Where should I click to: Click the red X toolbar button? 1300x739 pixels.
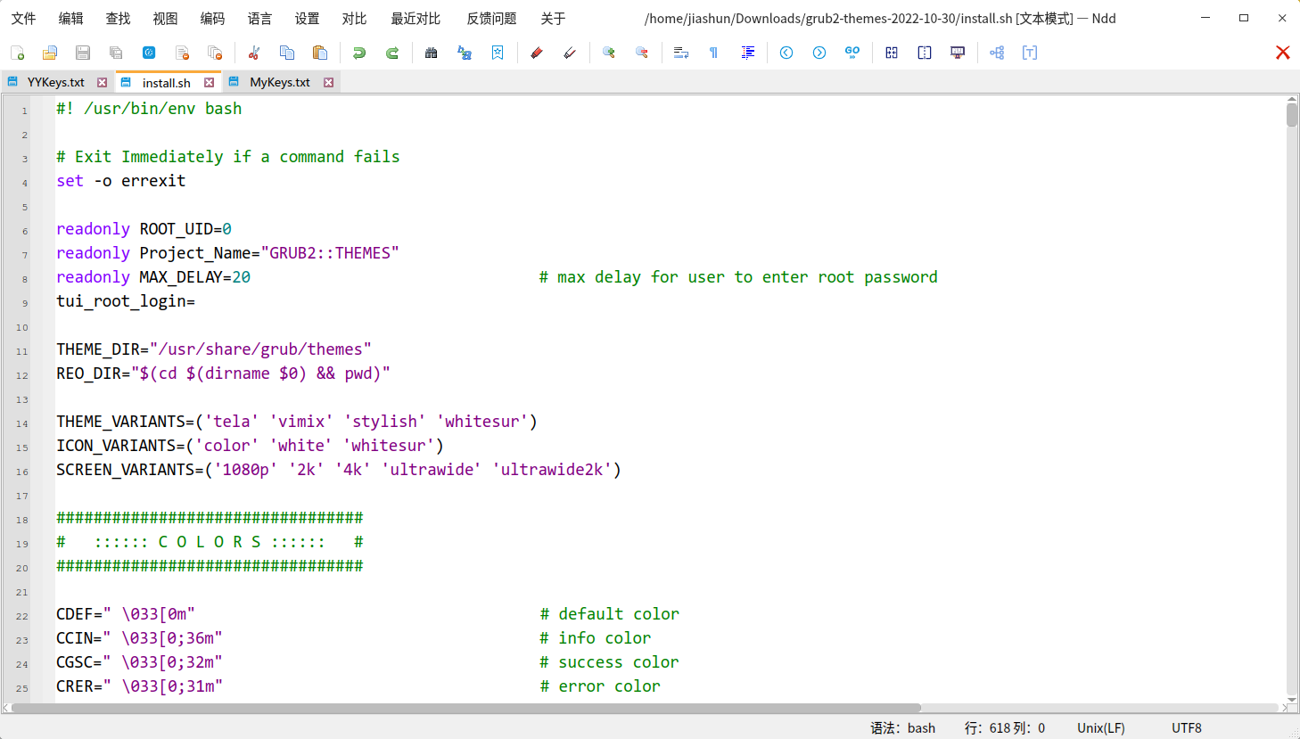click(1283, 53)
